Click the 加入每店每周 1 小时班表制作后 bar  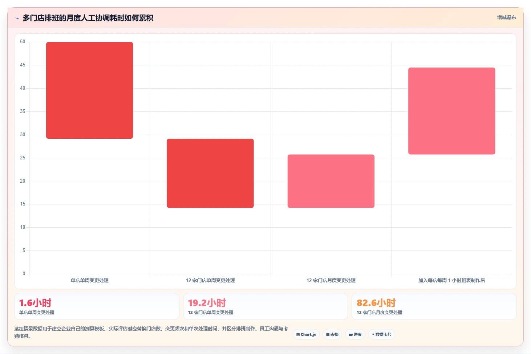click(451, 111)
